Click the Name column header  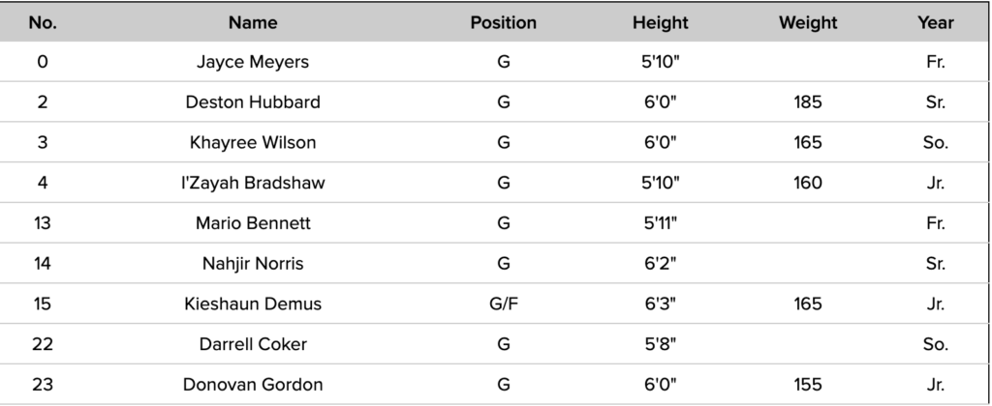coord(253,22)
